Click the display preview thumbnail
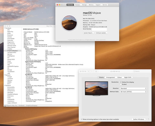This screenshot has height=126, width=155. click(x=97, y=88)
